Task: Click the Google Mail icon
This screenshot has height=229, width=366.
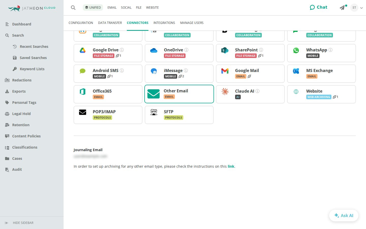Action: click(225, 71)
